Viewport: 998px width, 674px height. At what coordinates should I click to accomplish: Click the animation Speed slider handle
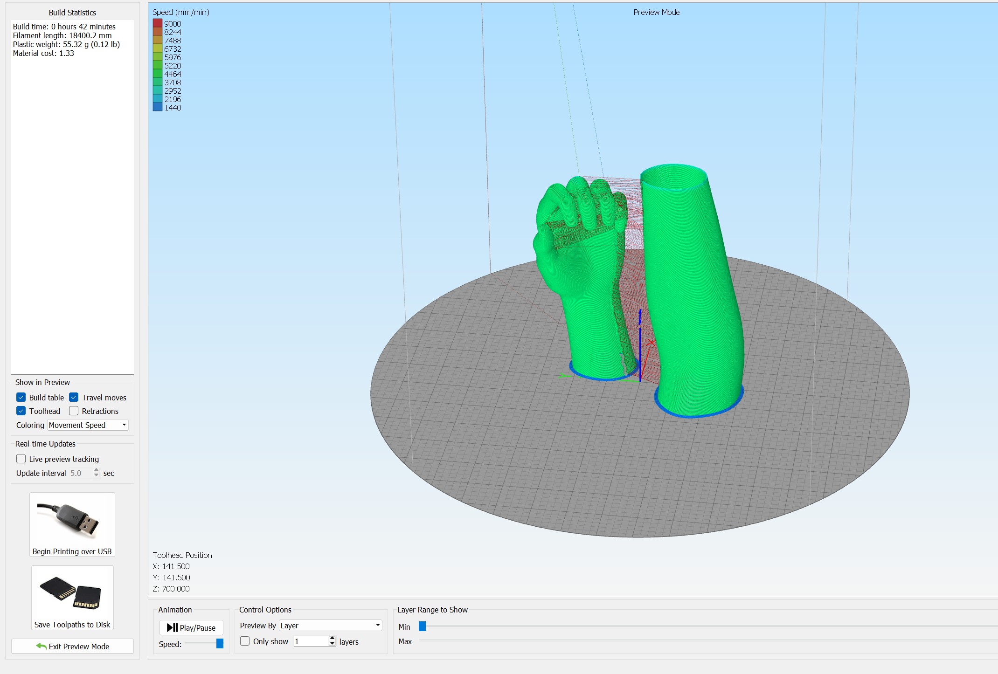[220, 644]
